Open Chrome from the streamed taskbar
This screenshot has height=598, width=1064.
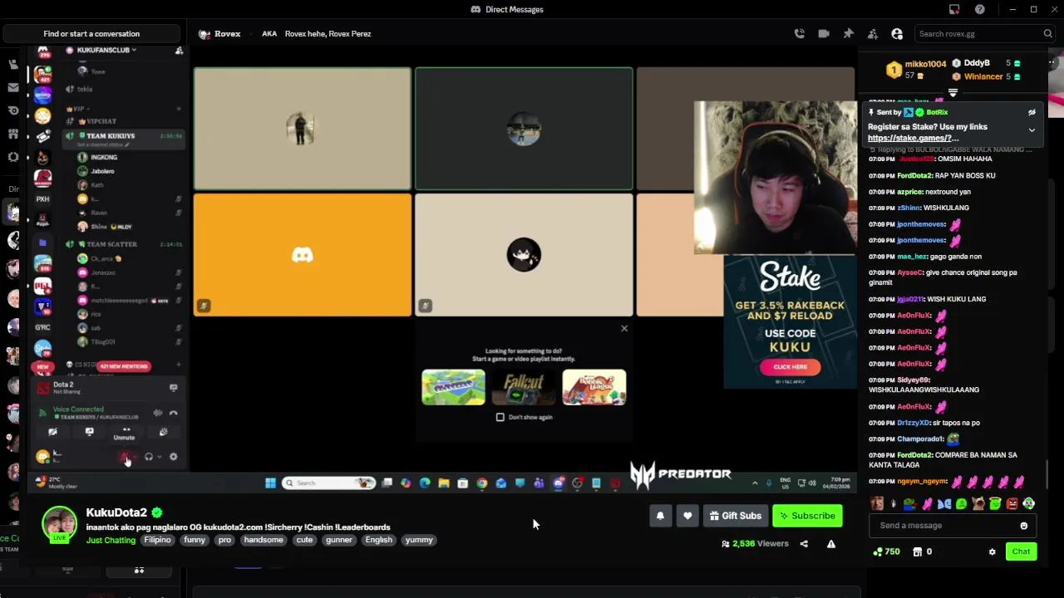[482, 483]
